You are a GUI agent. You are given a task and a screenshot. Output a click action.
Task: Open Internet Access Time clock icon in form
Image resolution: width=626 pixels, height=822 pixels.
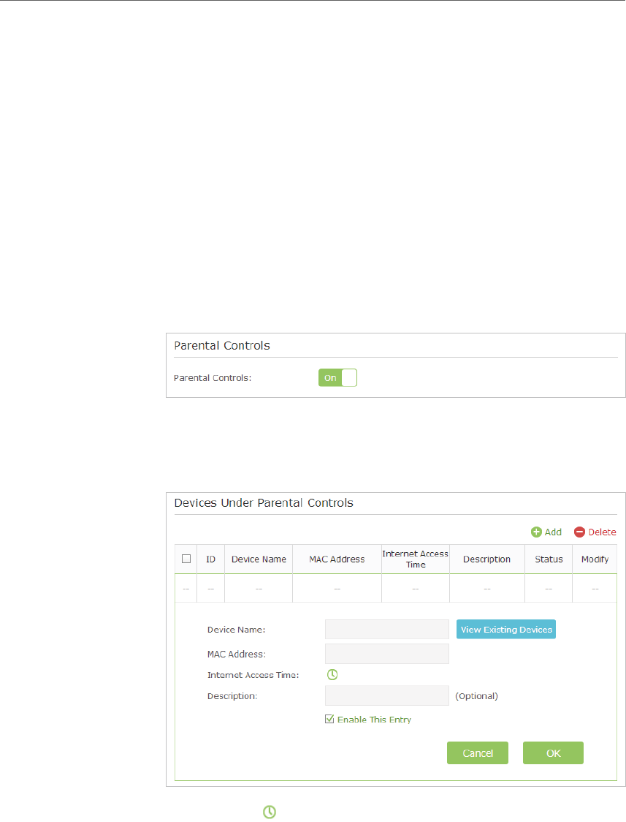(x=332, y=675)
